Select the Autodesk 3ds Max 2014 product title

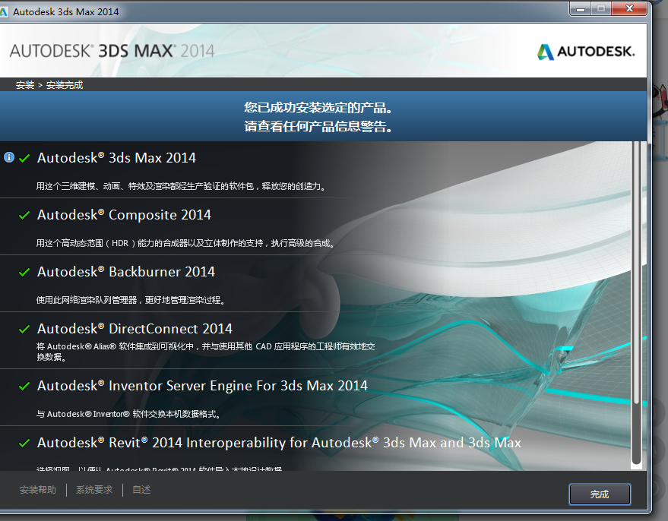(116, 158)
